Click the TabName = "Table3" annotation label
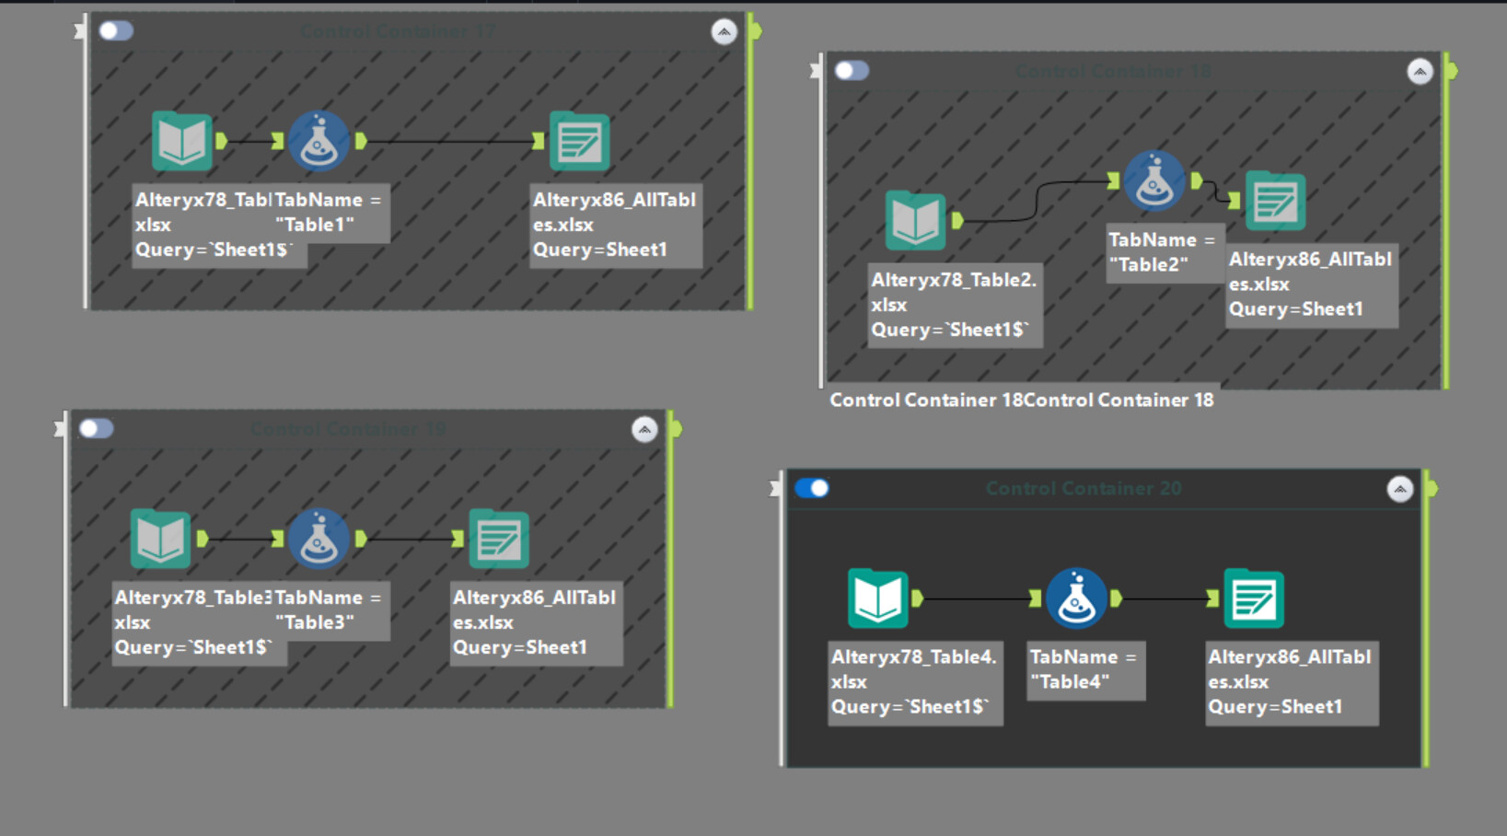 (329, 610)
